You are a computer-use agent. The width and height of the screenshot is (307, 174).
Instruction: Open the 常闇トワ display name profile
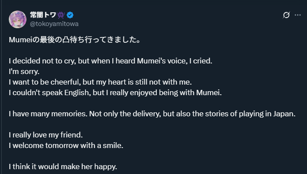(x=43, y=15)
